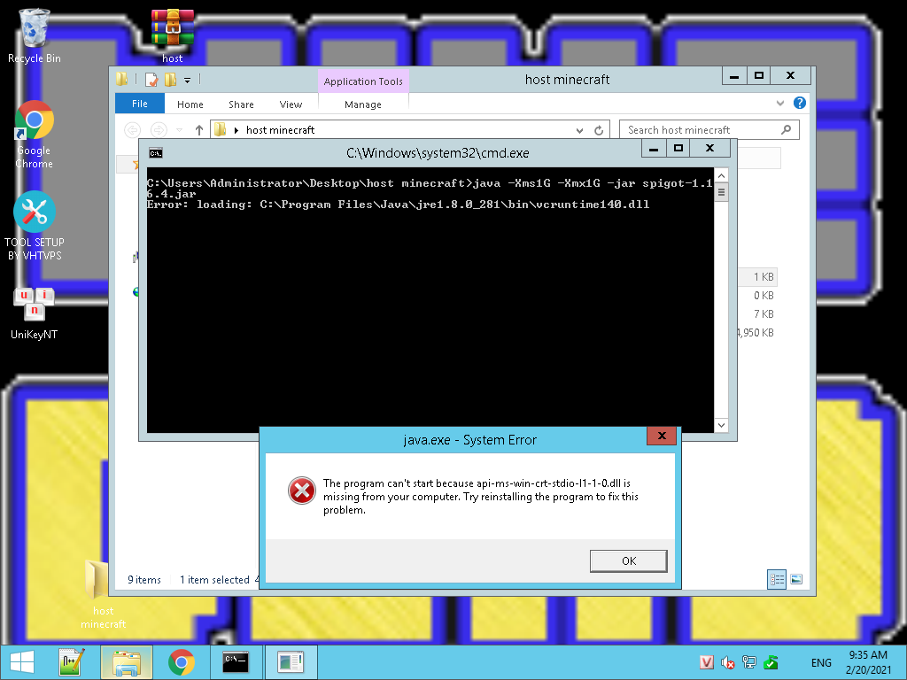Open the Home ribbon tab
Screen dimensions: 907x680
pos(190,104)
